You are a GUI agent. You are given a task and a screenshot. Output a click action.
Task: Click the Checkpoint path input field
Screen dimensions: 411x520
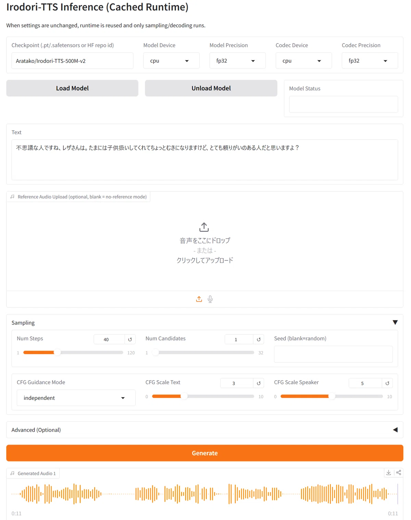click(x=72, y=61)
